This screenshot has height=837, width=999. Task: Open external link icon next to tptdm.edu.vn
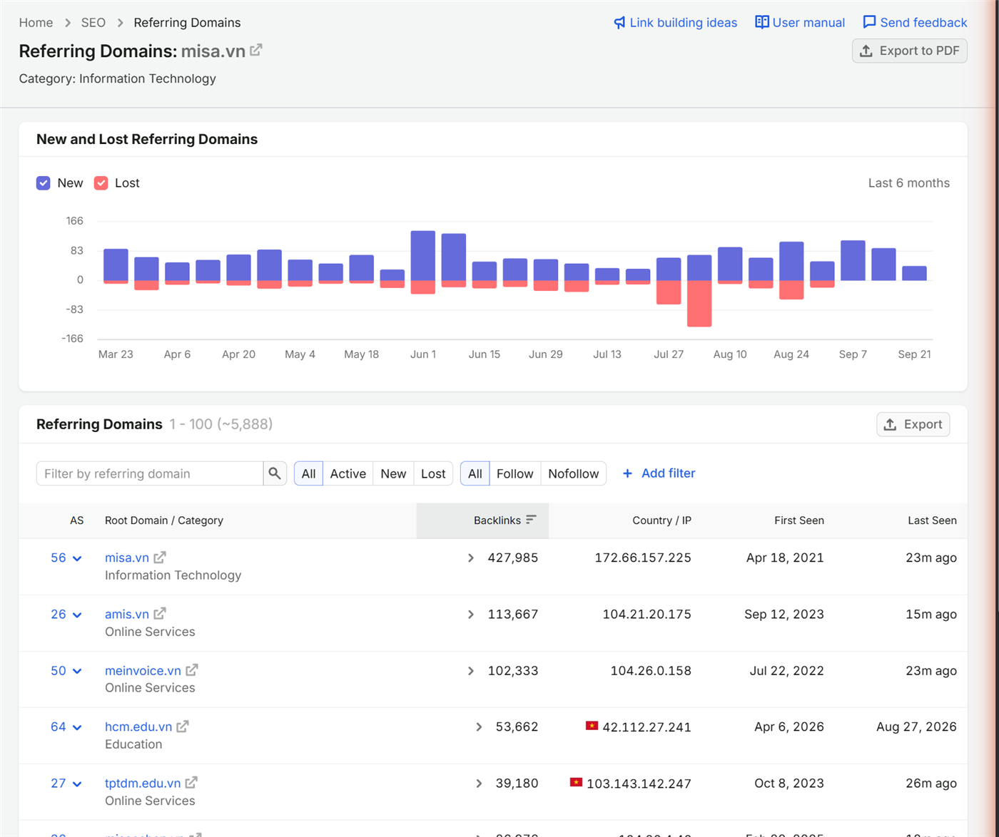pyautogui.click(x=191, y=783)
